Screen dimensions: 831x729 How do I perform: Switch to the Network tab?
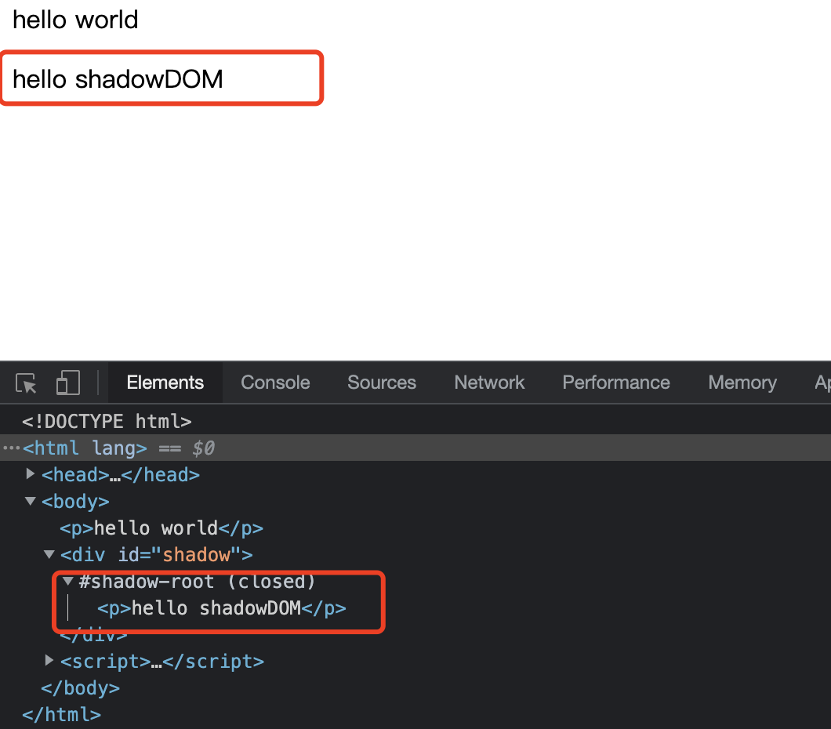pos(489,383)
